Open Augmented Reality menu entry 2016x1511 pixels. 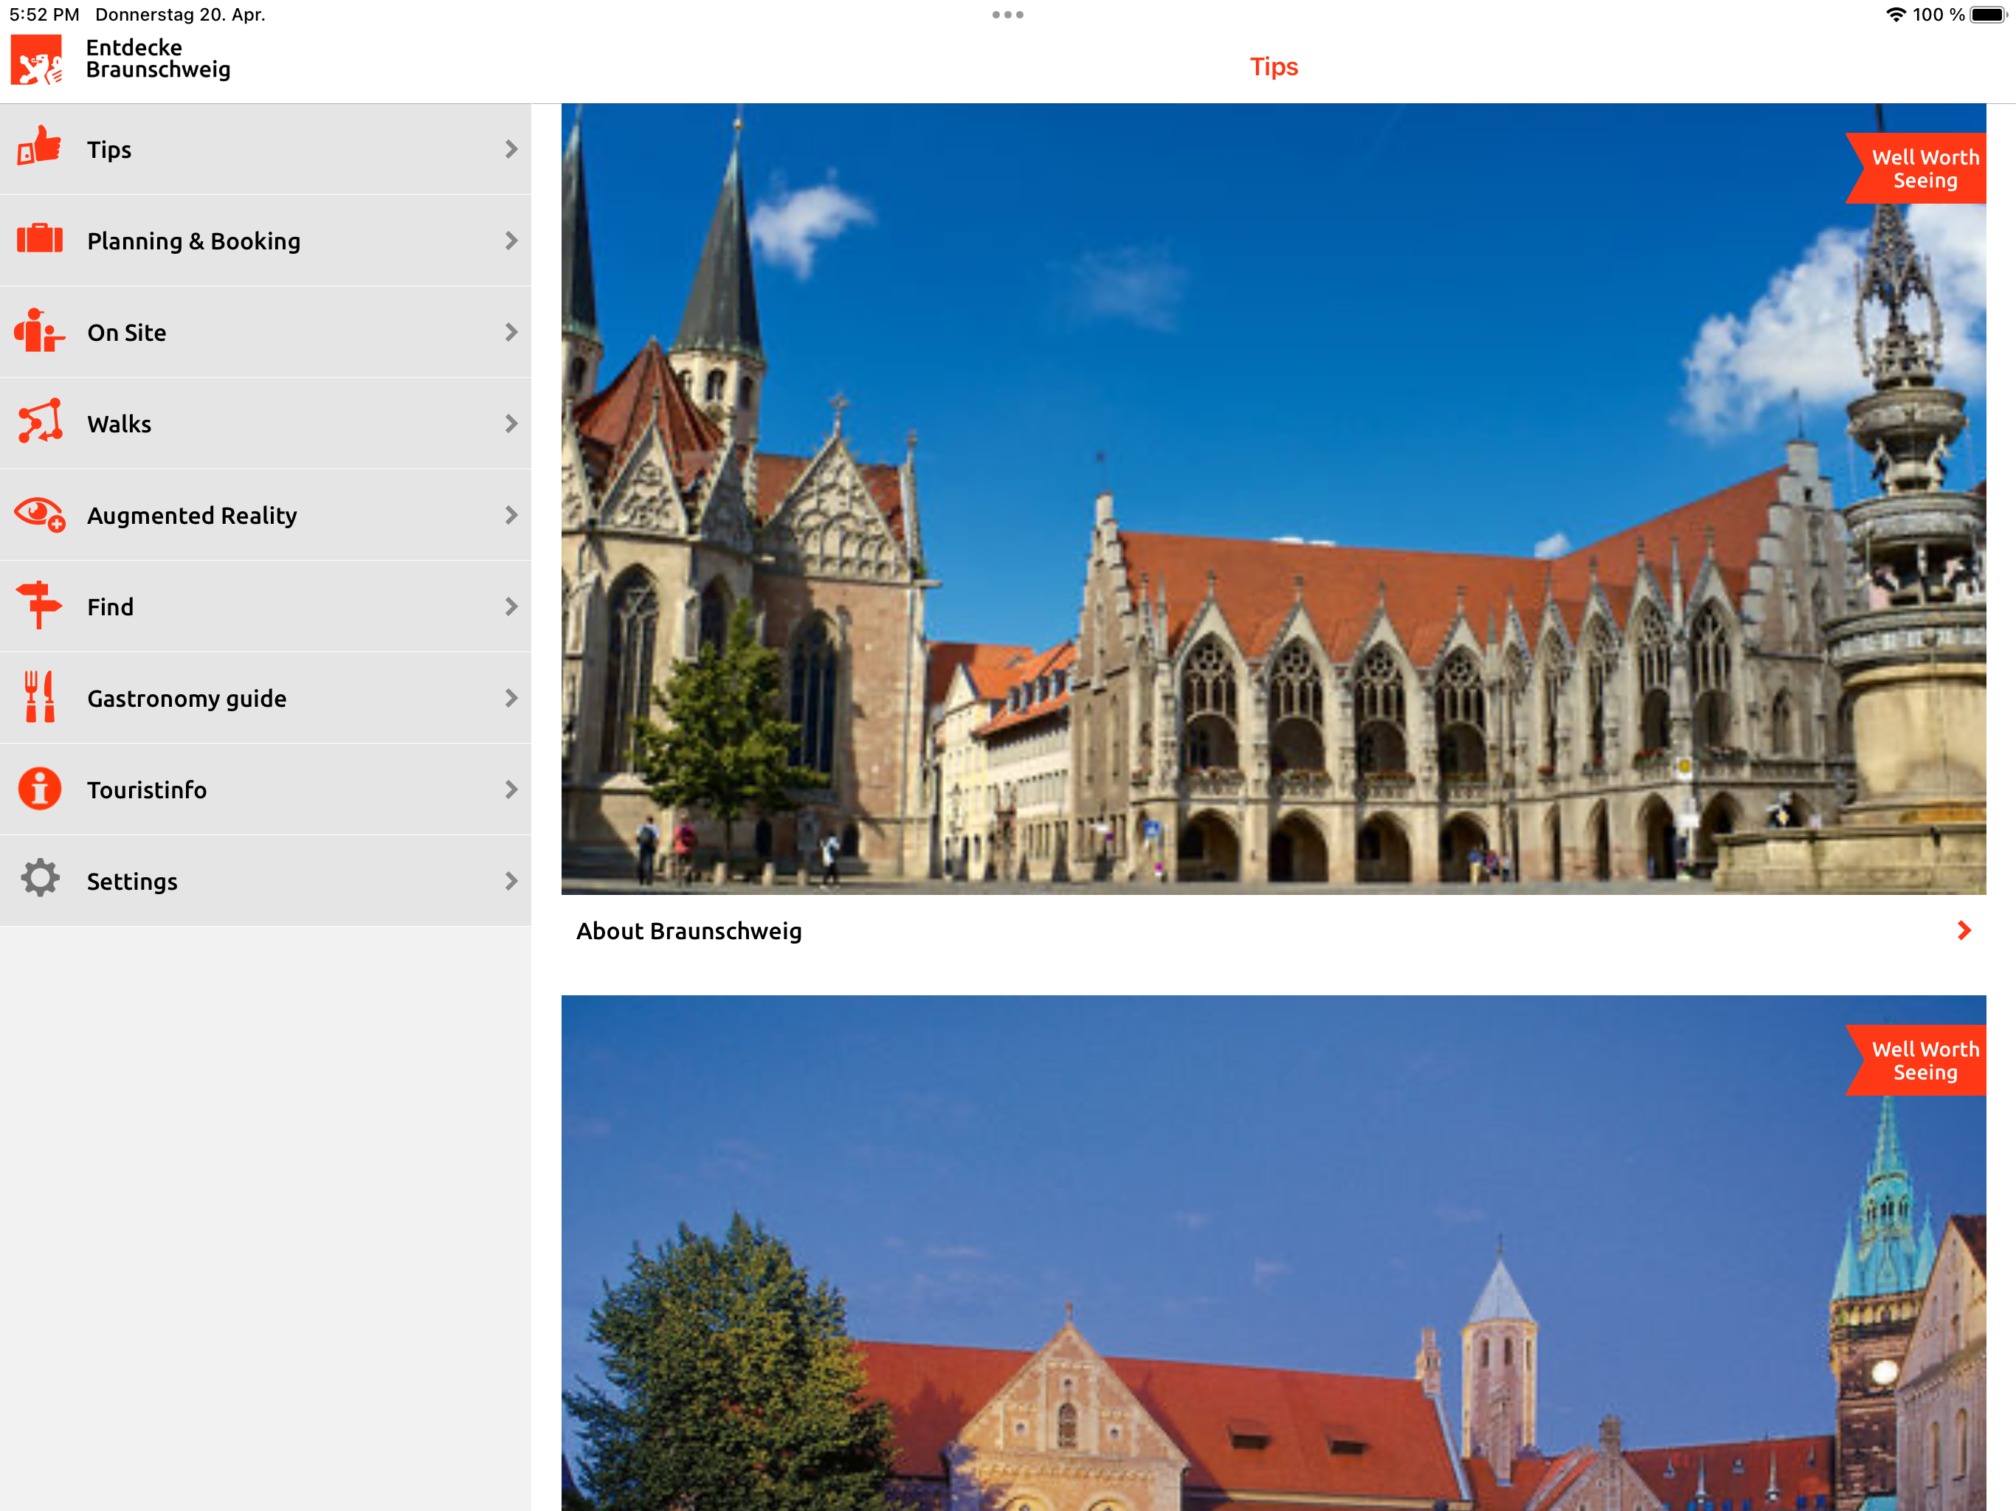pos(265,515)
